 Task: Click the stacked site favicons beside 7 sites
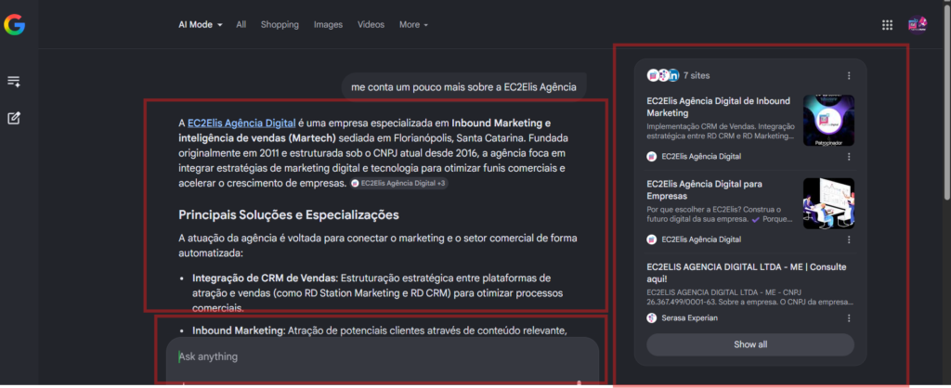click(663, 76)
